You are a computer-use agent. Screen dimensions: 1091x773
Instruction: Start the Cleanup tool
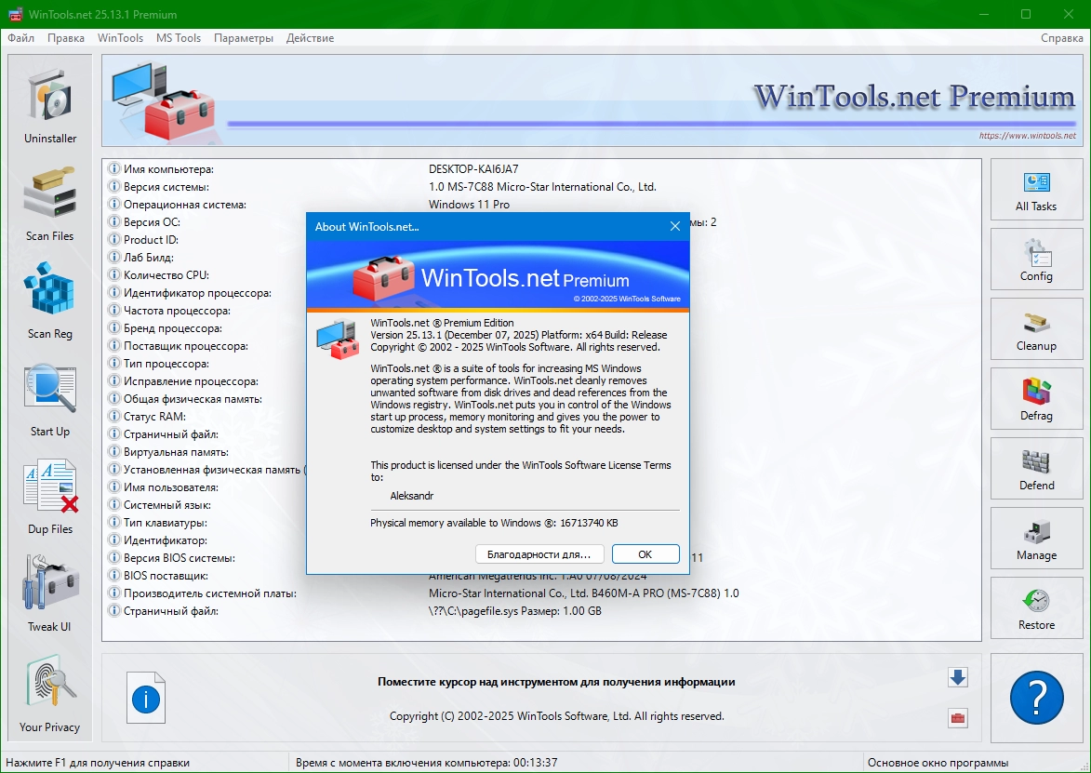1036,328
